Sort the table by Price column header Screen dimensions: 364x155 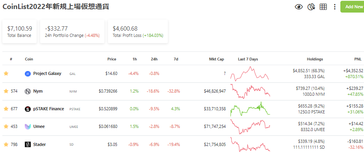click(111, 59)
